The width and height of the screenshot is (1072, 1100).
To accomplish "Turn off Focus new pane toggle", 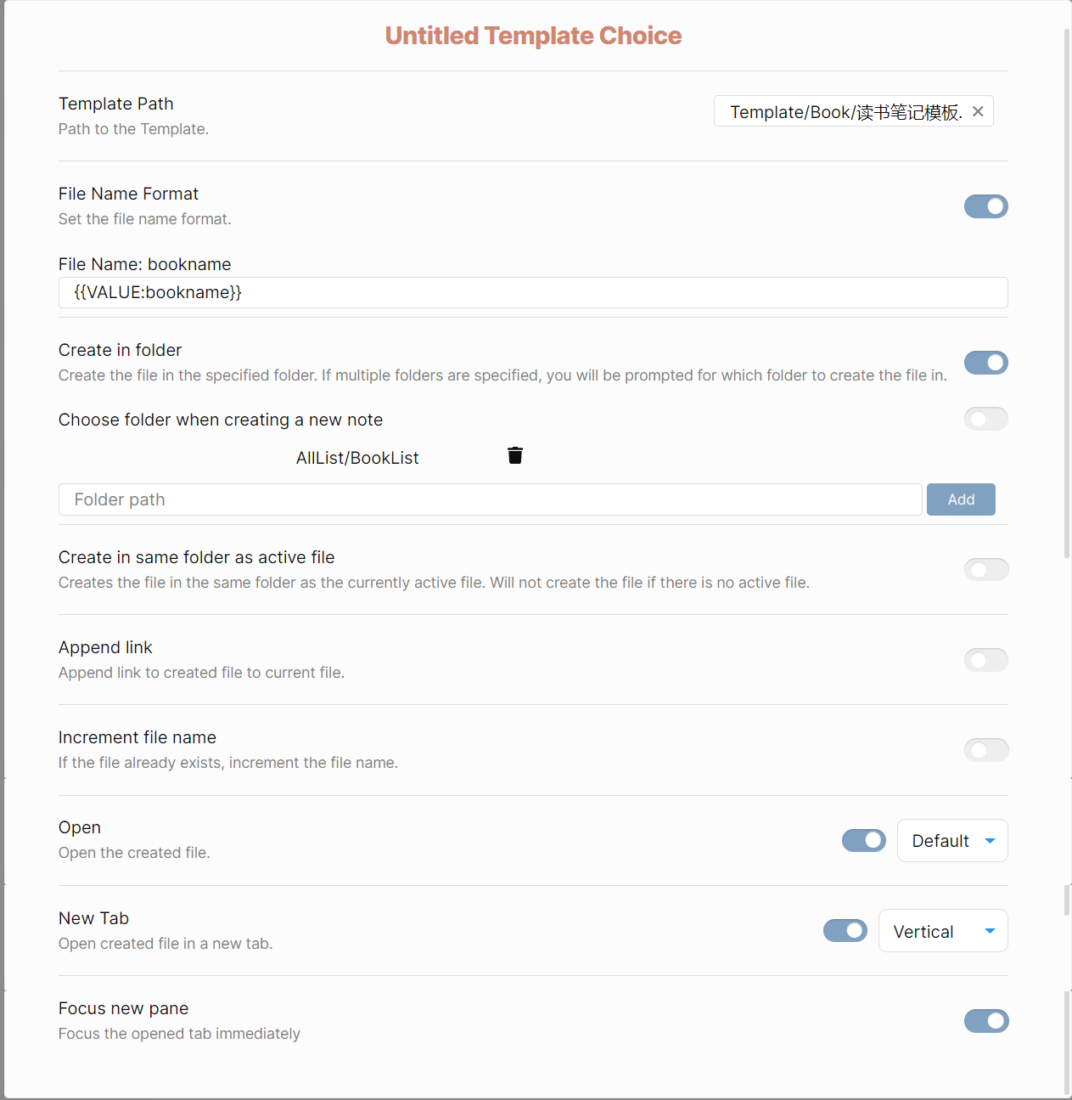I will point(985,1021).
